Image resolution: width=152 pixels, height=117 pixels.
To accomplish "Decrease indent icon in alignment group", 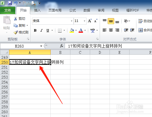I will click(x=126, y=30).
